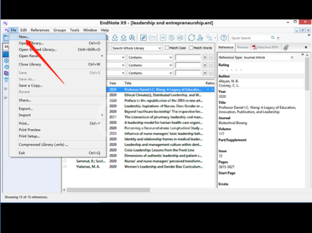The width and height of the screenshot is (312, 233).
Task: Click the import reference download-arrow icon
Action: click(115, 38)
